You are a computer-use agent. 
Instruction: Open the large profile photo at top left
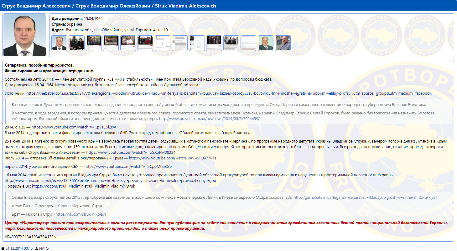[24, 35]
